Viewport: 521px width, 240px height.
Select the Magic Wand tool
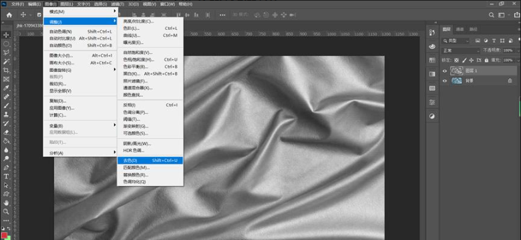(6, 61)
